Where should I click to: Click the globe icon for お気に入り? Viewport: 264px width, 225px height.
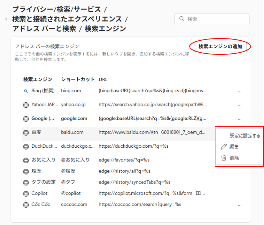coord(26,160)
